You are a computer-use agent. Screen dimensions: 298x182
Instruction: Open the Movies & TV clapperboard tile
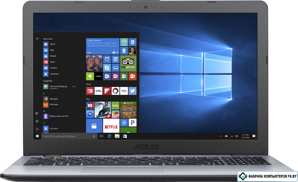click(94, 126)
